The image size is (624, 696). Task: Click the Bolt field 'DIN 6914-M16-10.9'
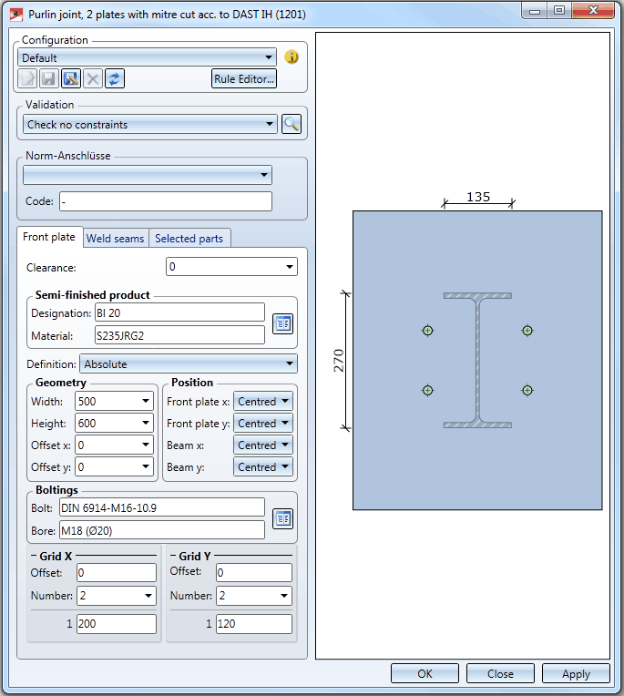click(162, 507)
